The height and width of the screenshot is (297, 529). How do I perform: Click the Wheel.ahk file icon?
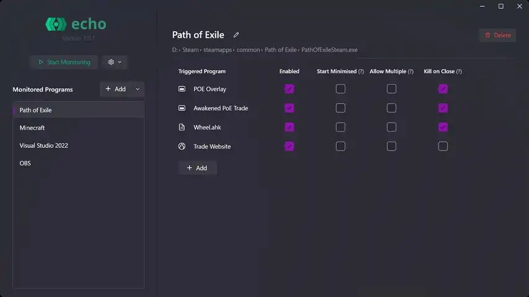[182, 127]
